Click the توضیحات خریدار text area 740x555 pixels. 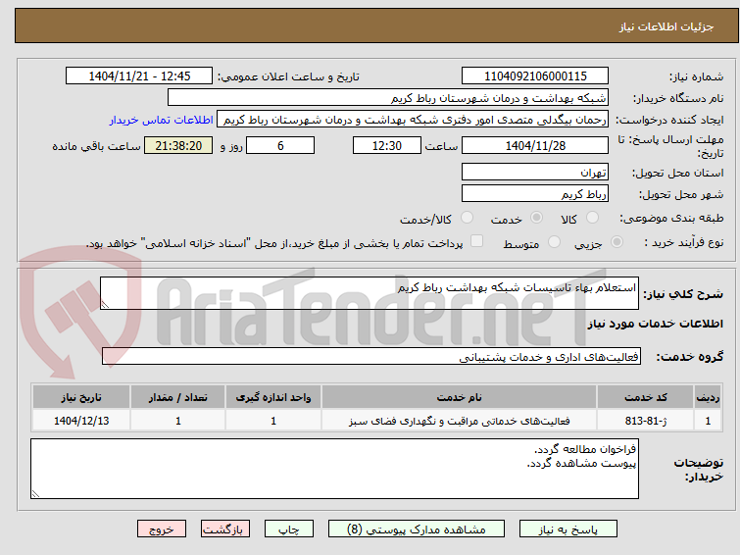tap(334, 469)
